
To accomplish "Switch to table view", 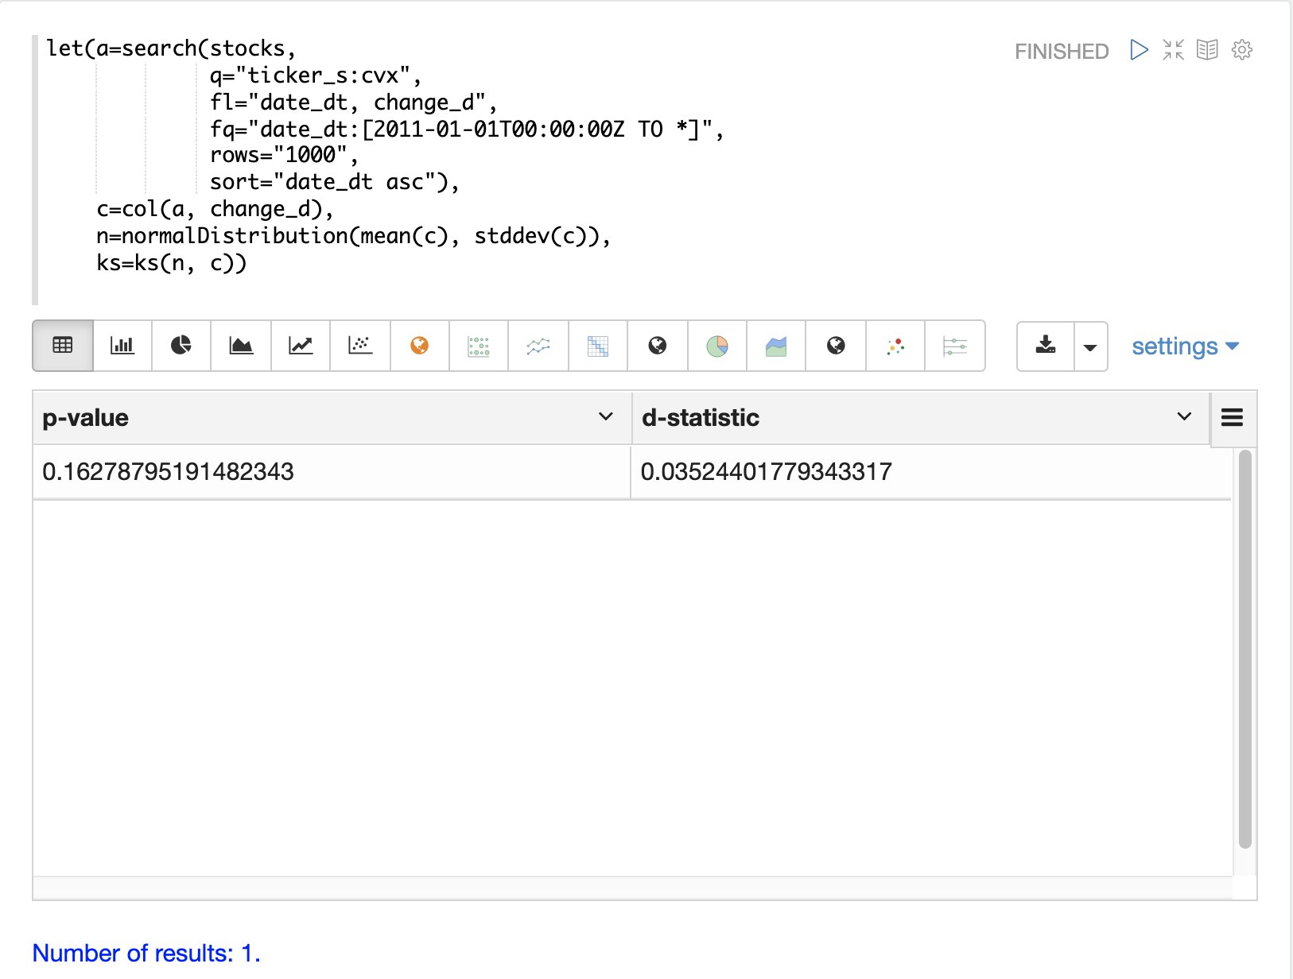I will (x=63, y=346).
